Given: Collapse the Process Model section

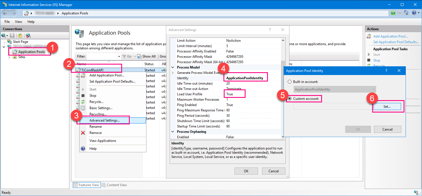Looking at the screenshot, I should coord(173,67).
